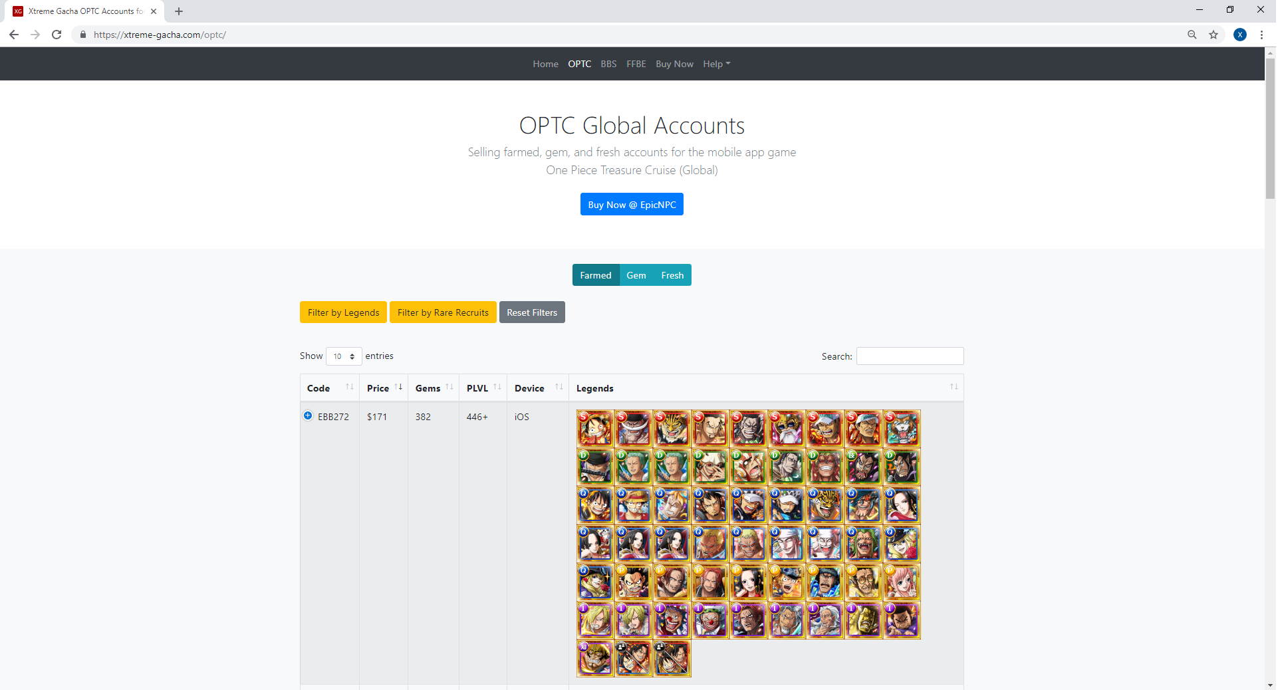Screen dimensions: 1278x690
Task: Click the Buy Now @ EpicNPC button
Action: click(632, 205)
